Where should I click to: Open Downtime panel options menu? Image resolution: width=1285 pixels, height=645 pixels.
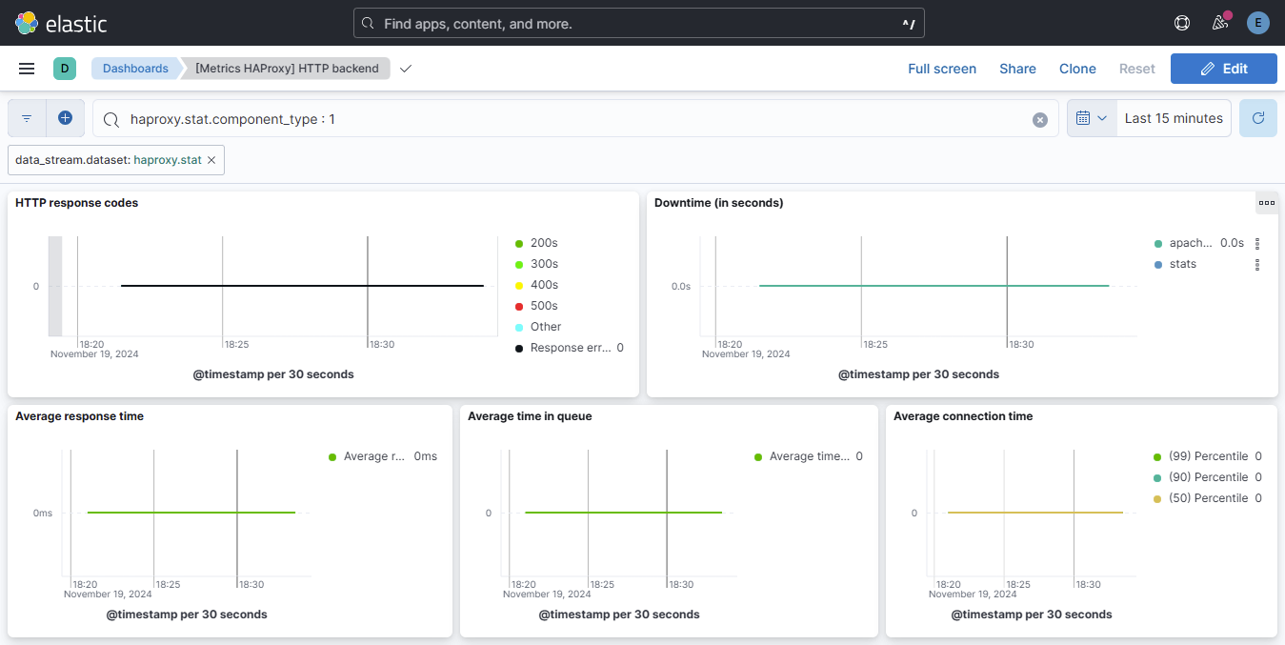pos(1266,203)
